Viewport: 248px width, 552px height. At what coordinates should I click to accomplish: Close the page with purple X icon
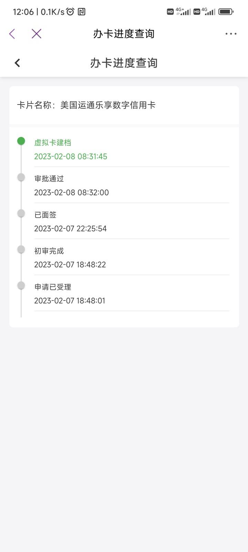click(x=37, y=34)
